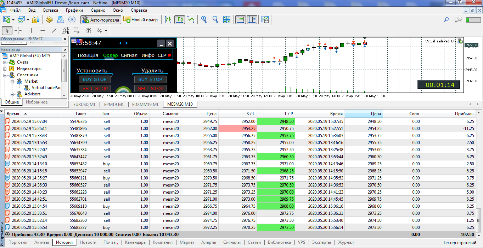
Task: Switch to the Журнал tab
Action: click(346, 242)
